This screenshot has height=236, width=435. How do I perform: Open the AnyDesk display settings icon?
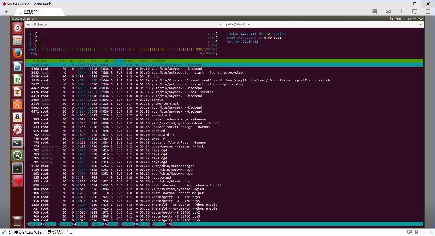(x=415, y=11)
